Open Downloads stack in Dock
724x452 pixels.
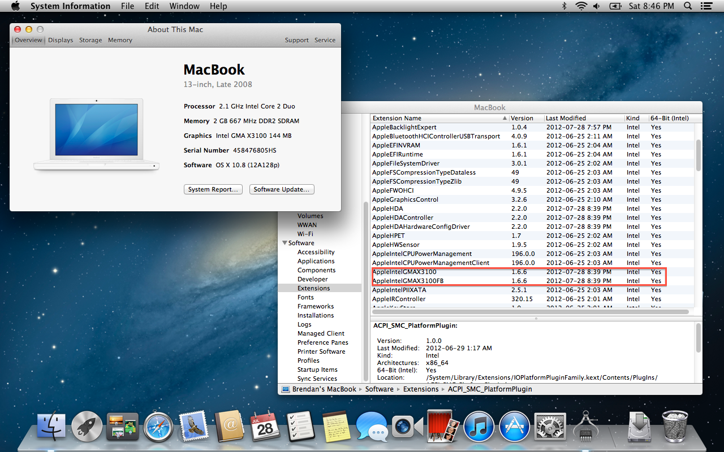point(640,427)
